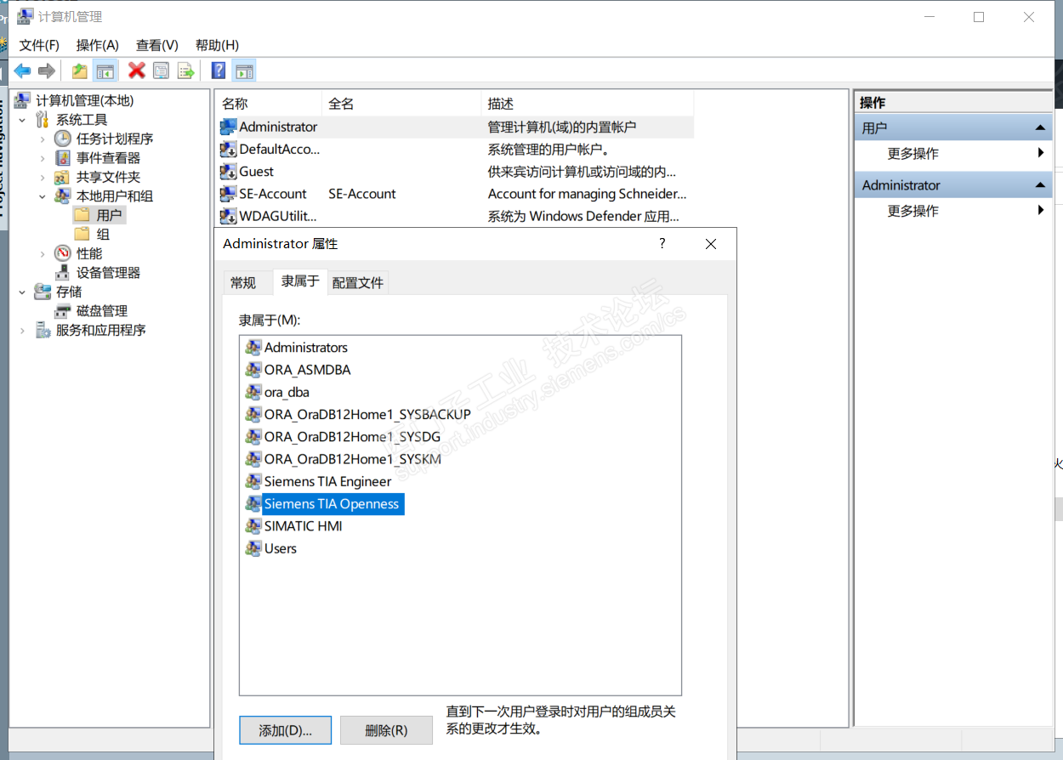1063x760 pixels.
Task: Expand the 事件查看器 tree node
Action: tap(43, 158)
